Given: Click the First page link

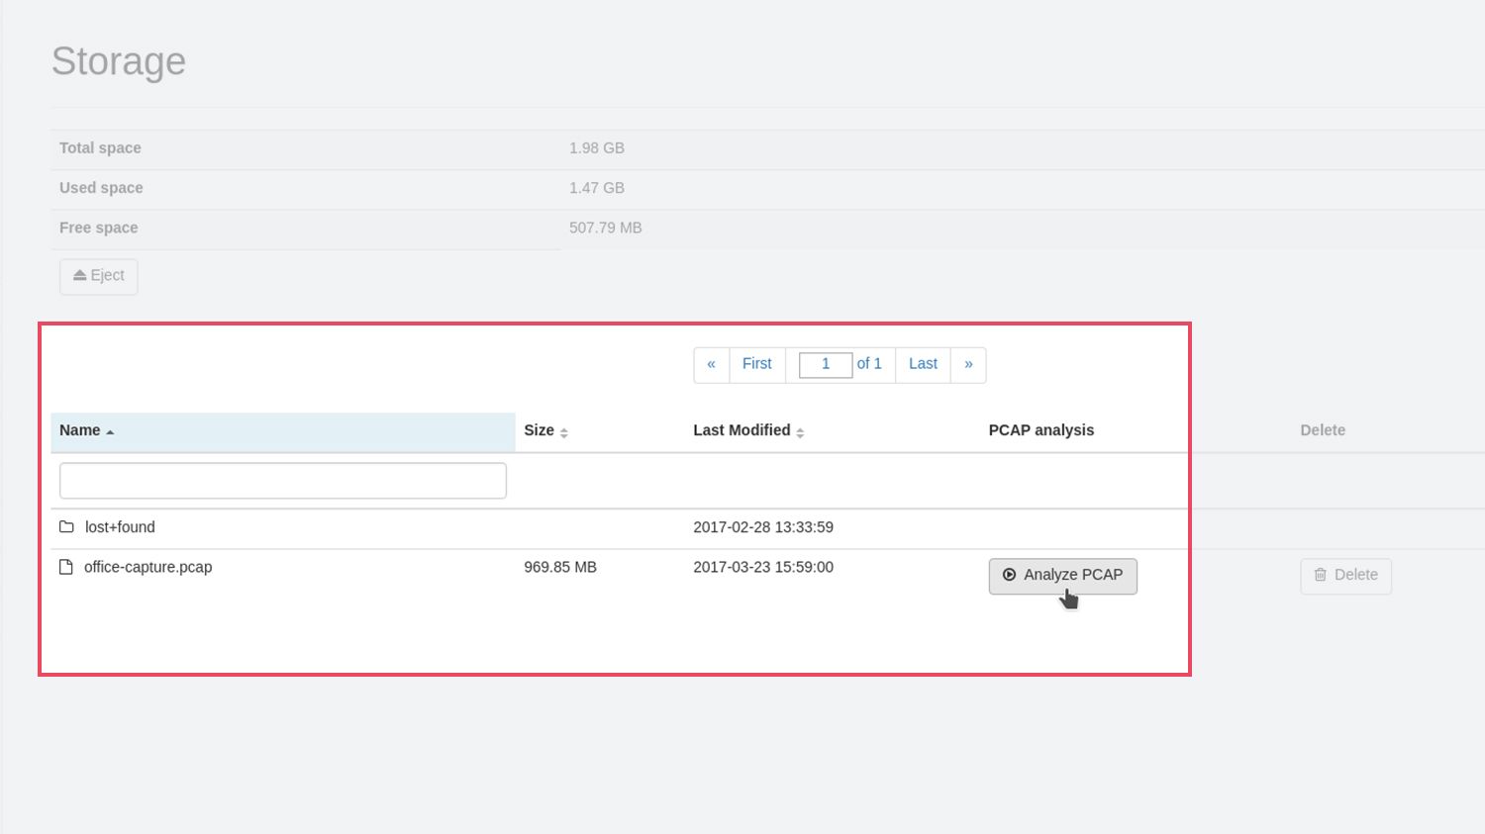Looking at the screenshot, I should click(756, 364).
